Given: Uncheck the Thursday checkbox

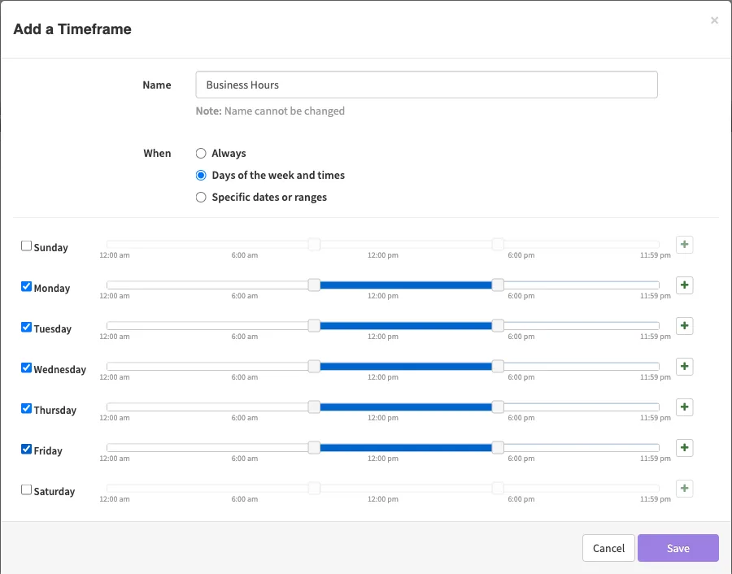Looking at the screenshot, I should [27, 408].
